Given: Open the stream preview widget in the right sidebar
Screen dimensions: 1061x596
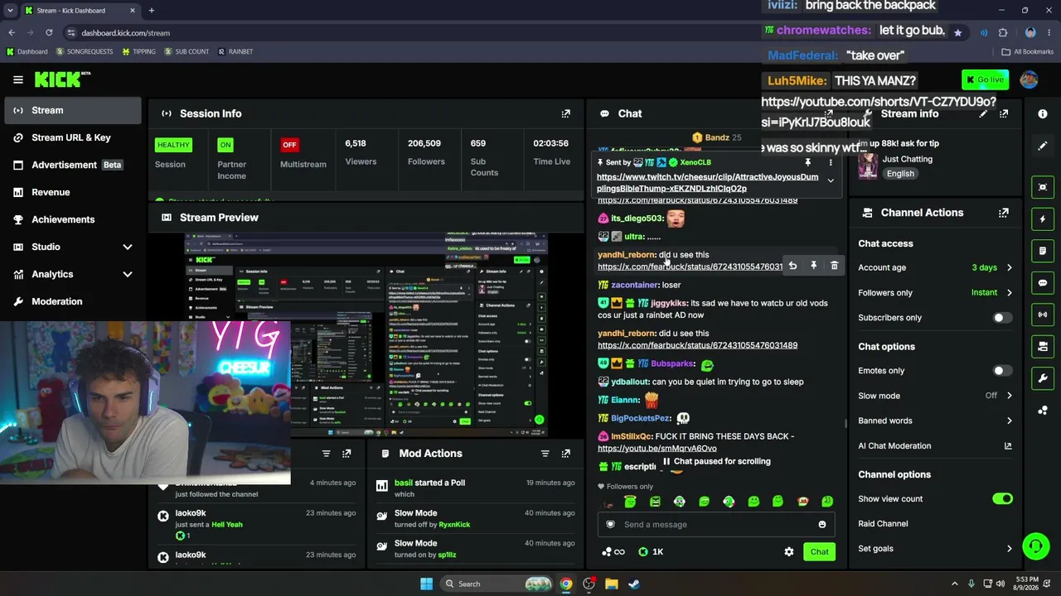Looking at the screenshot, I should (x=1043, y=187).
